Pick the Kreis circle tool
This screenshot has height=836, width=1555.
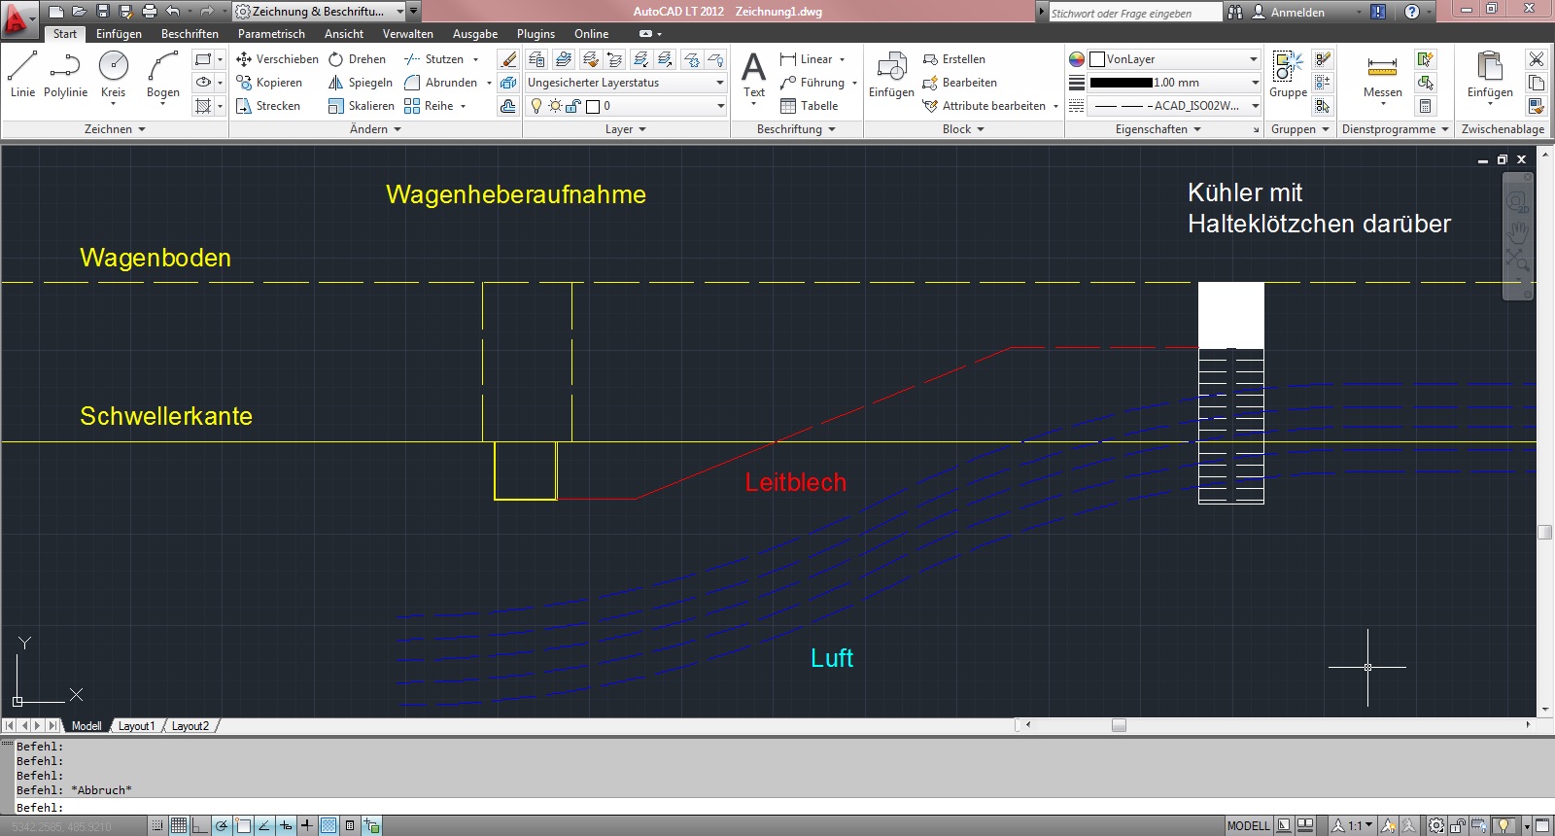(x=114, y=74)
